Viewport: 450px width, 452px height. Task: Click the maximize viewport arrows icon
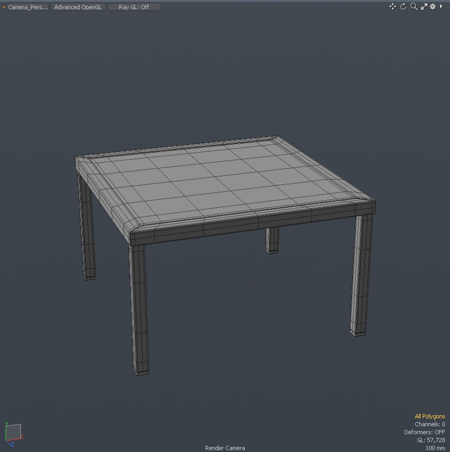click(424, 7)
